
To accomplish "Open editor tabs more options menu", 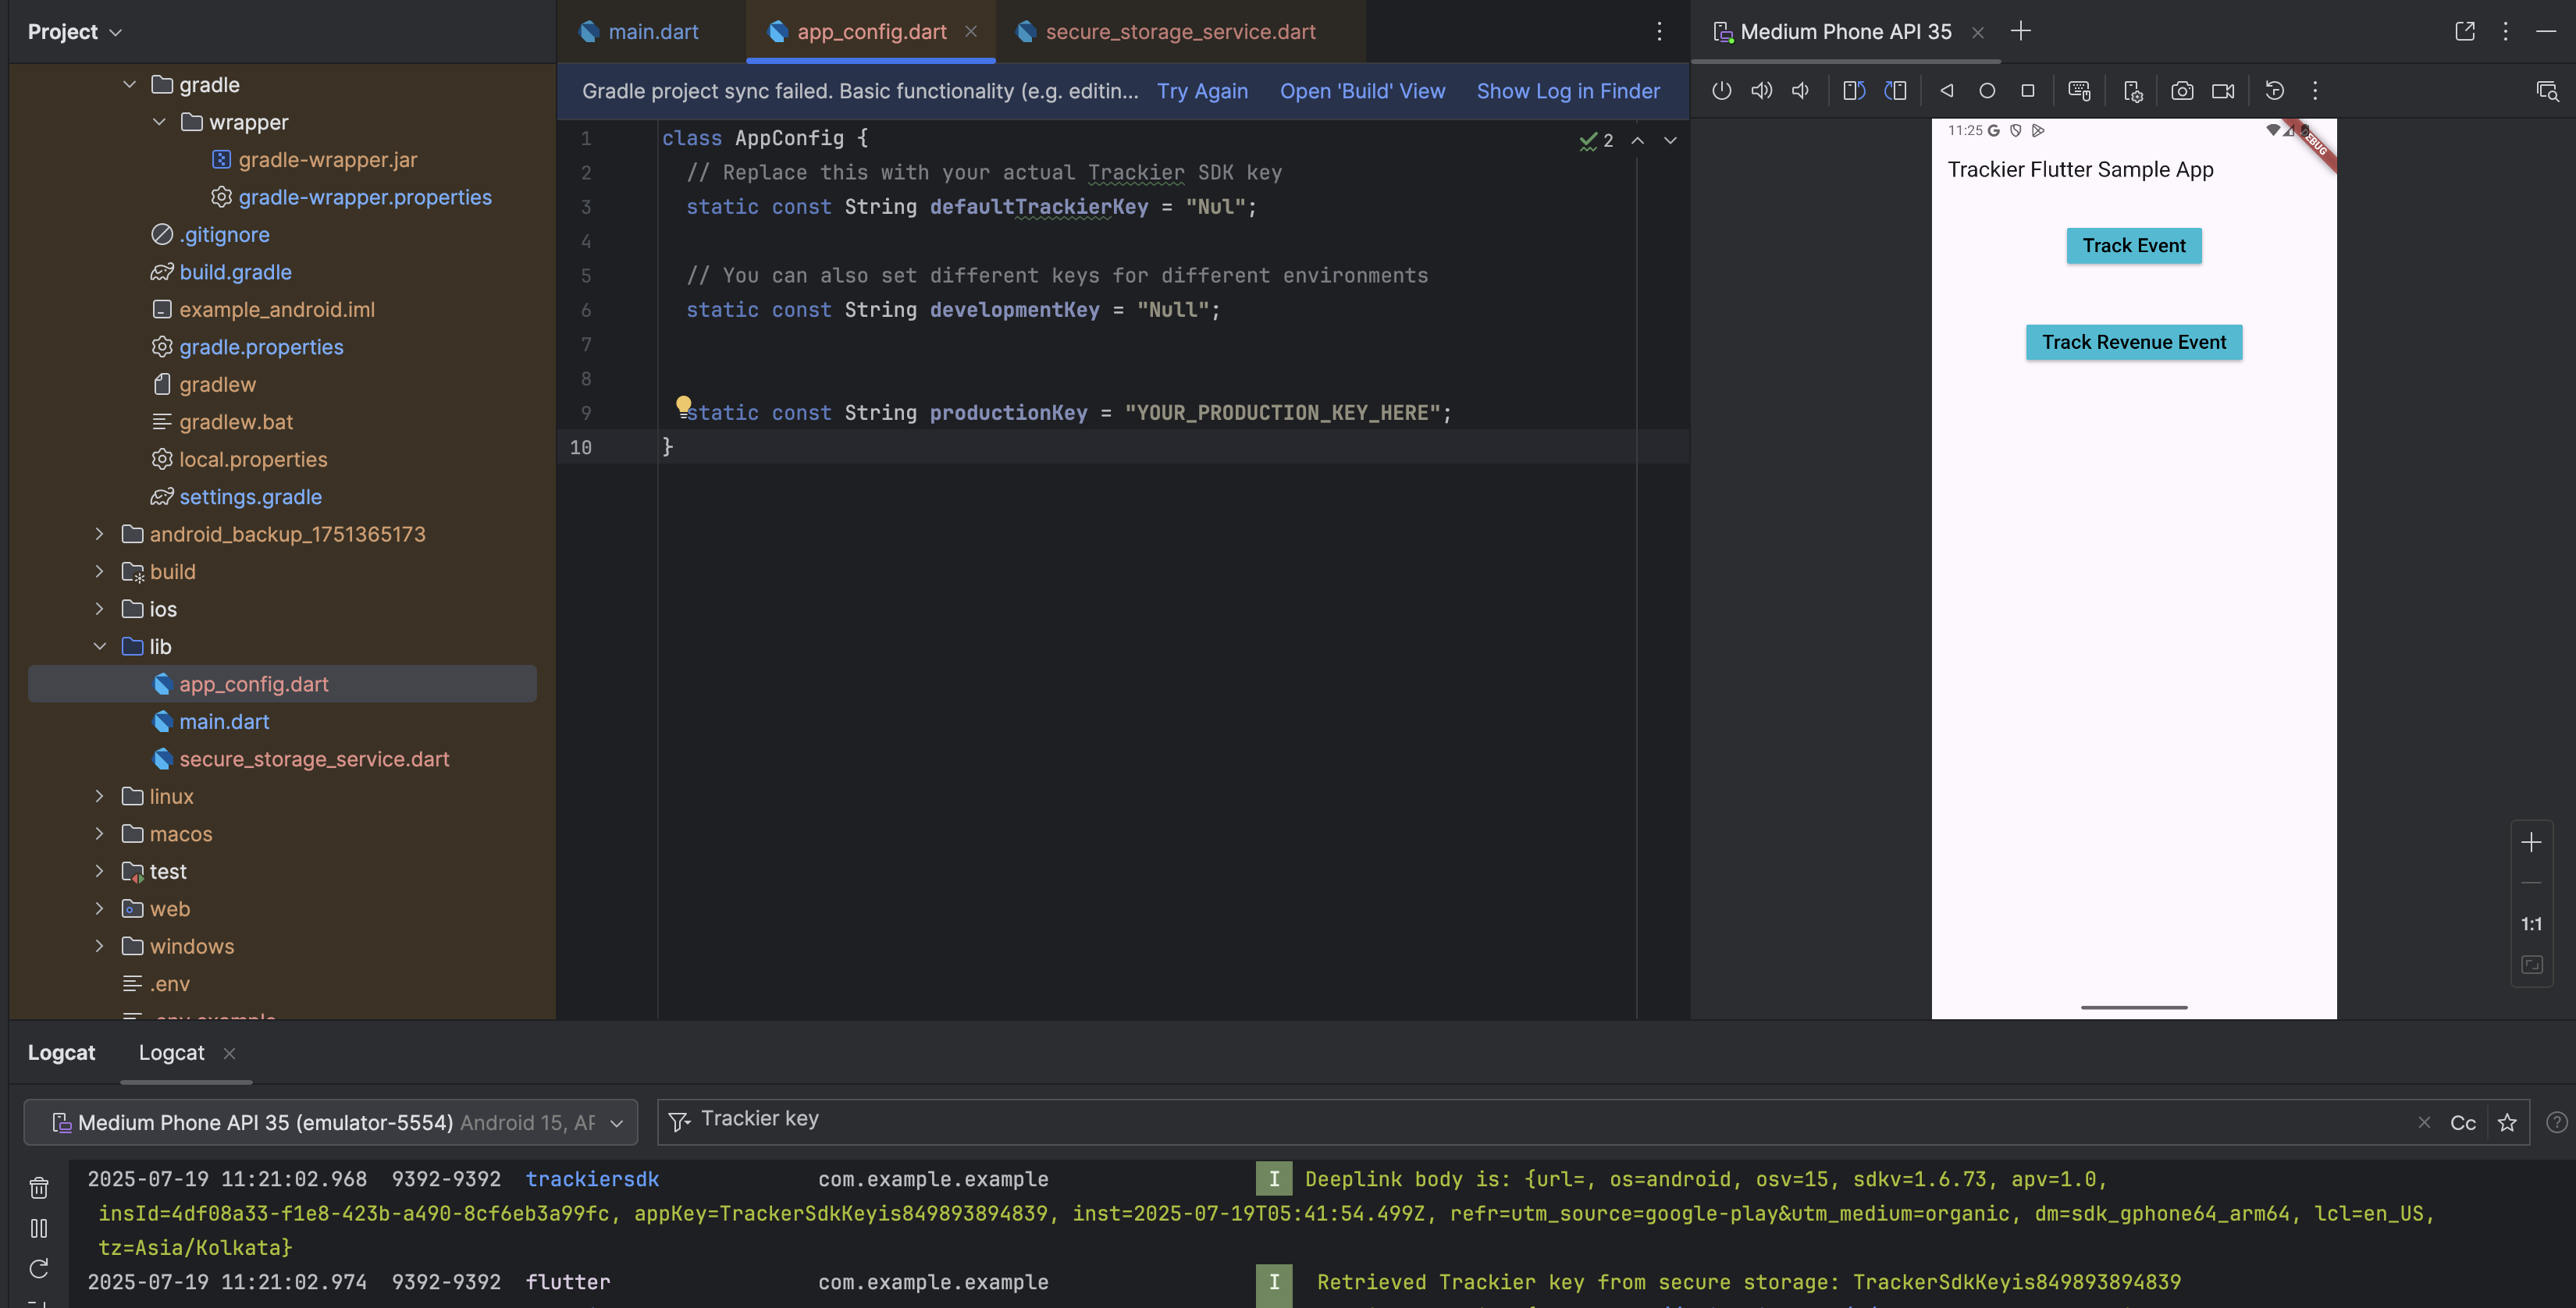I will tap(1659, 31).
